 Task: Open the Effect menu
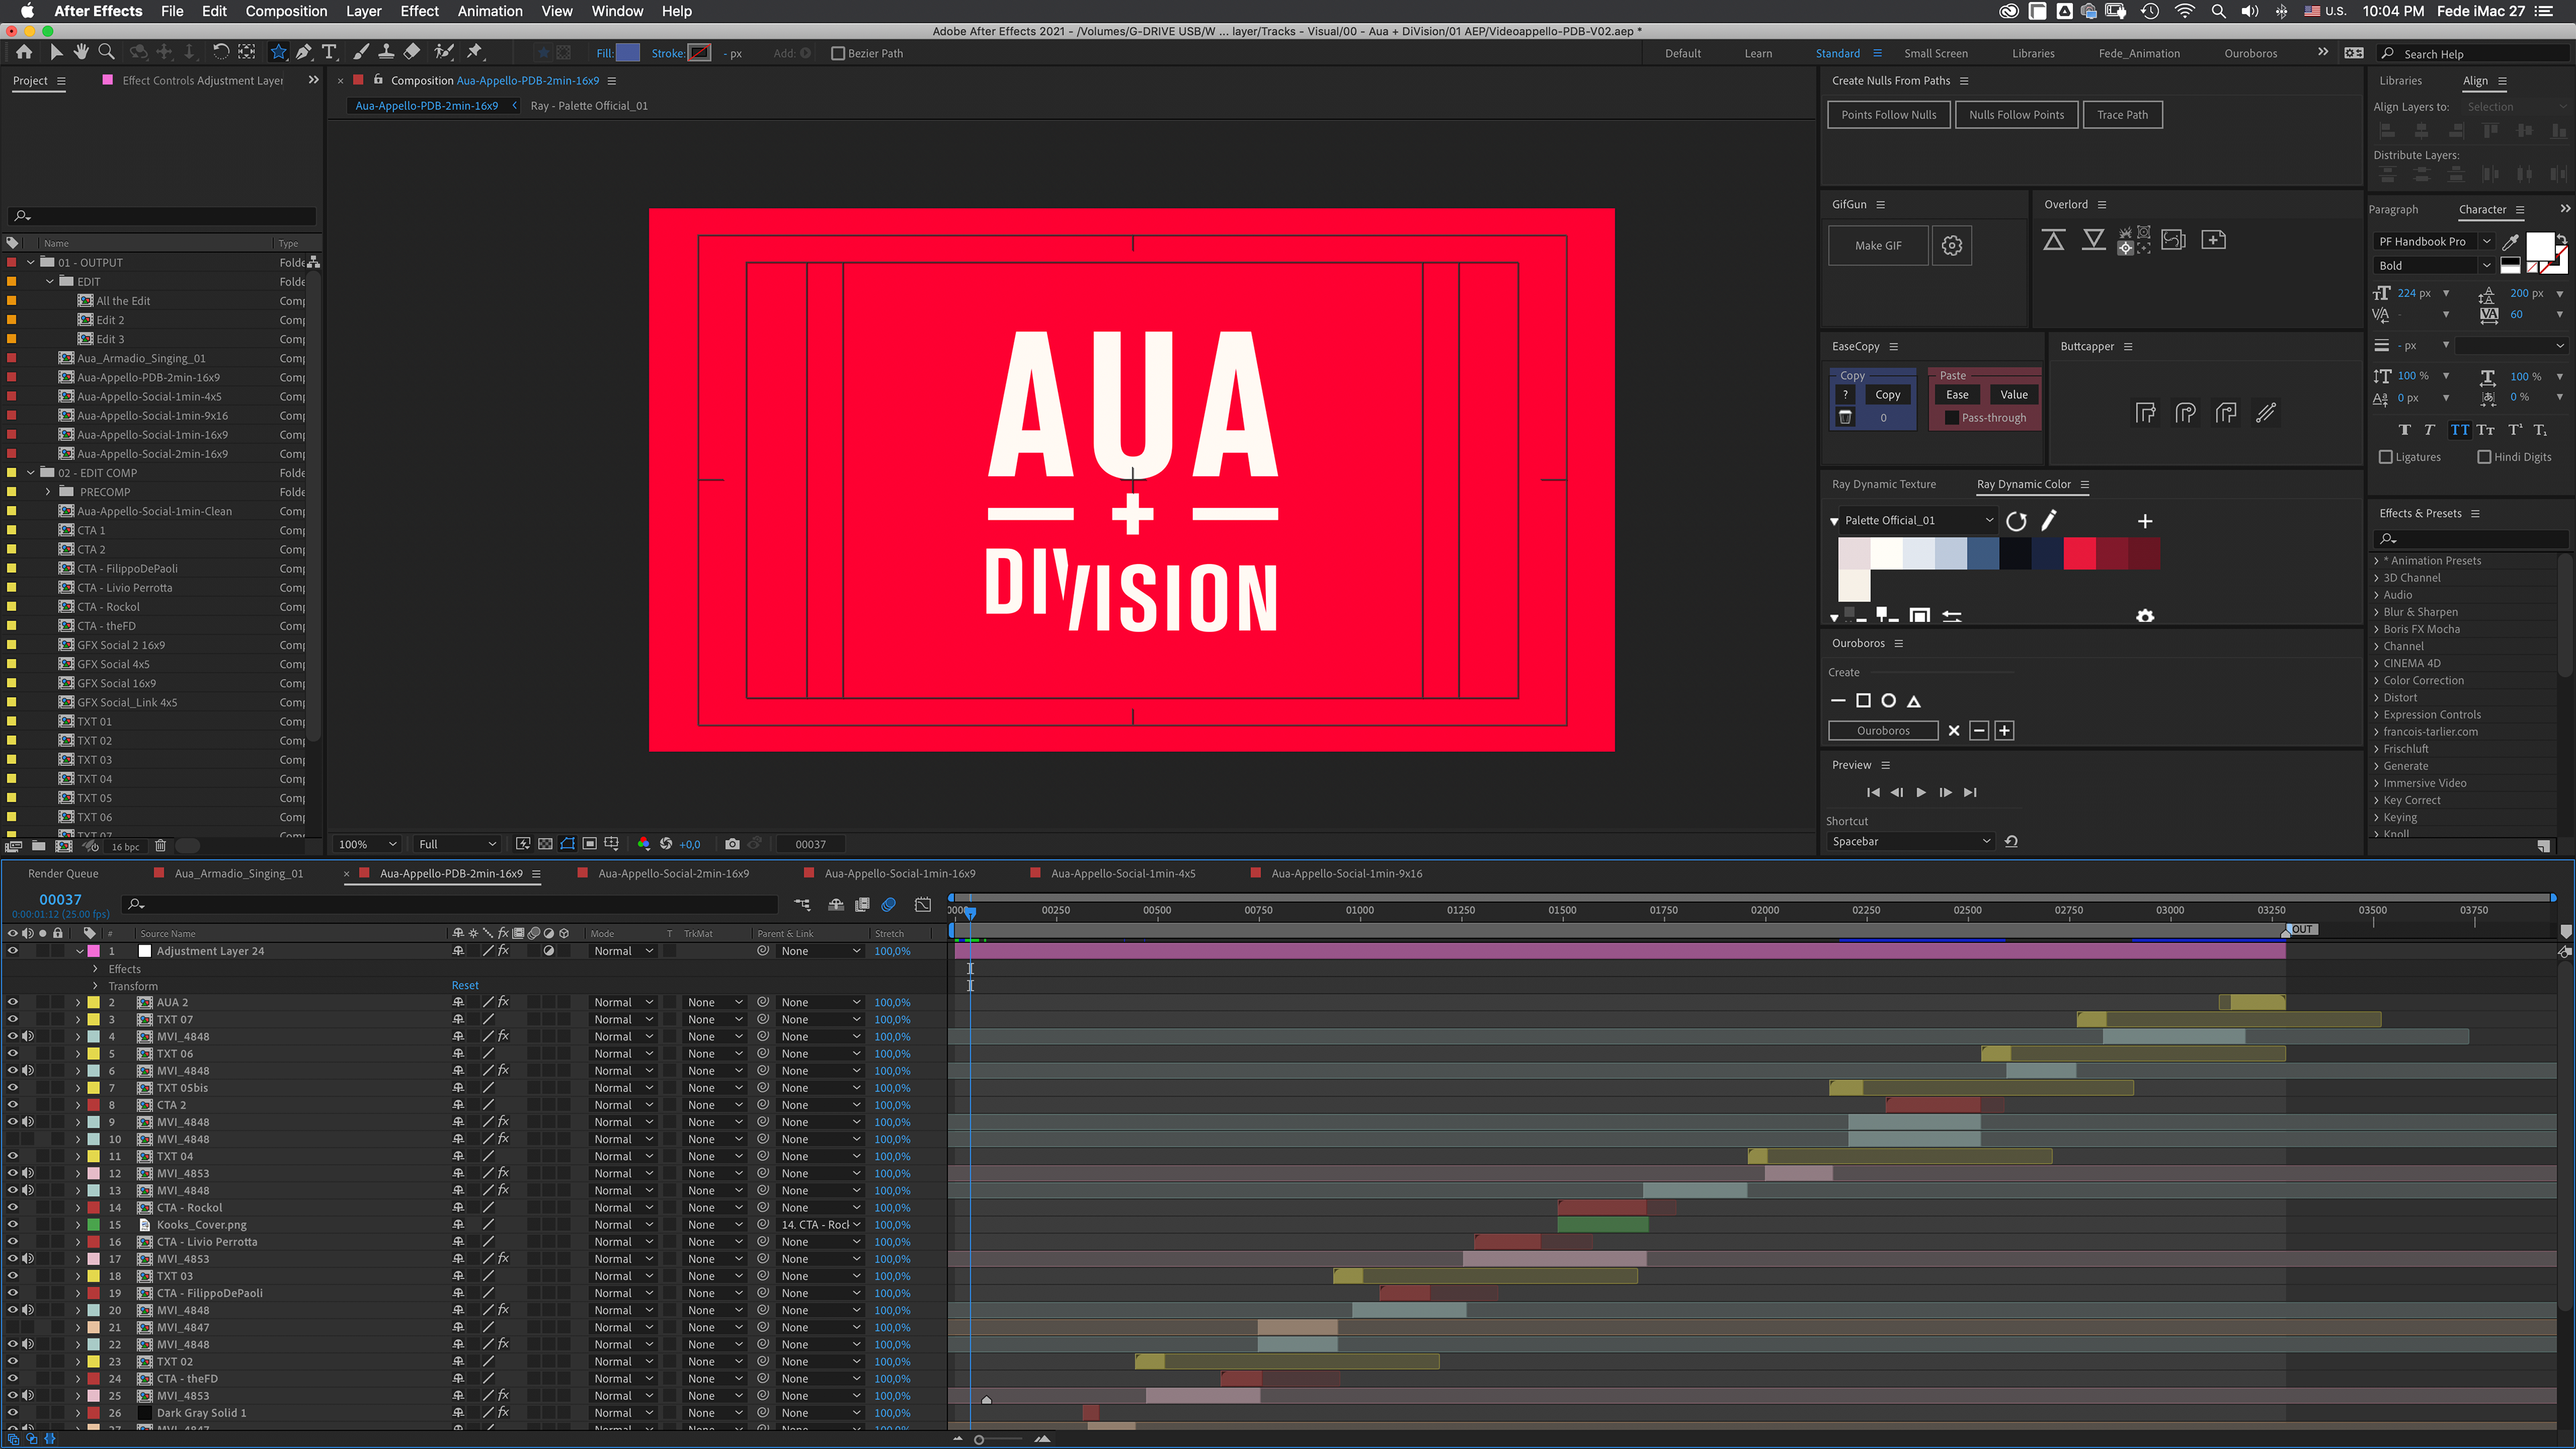(x=419, y=11)
